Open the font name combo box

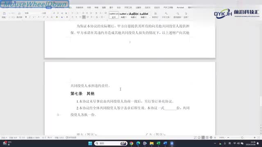[x=33, y=13]
